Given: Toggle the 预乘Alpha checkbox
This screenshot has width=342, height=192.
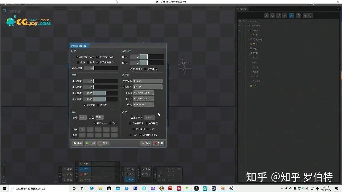Looking at the screenshot, I should pyautogui.click(x=95, y=124).
